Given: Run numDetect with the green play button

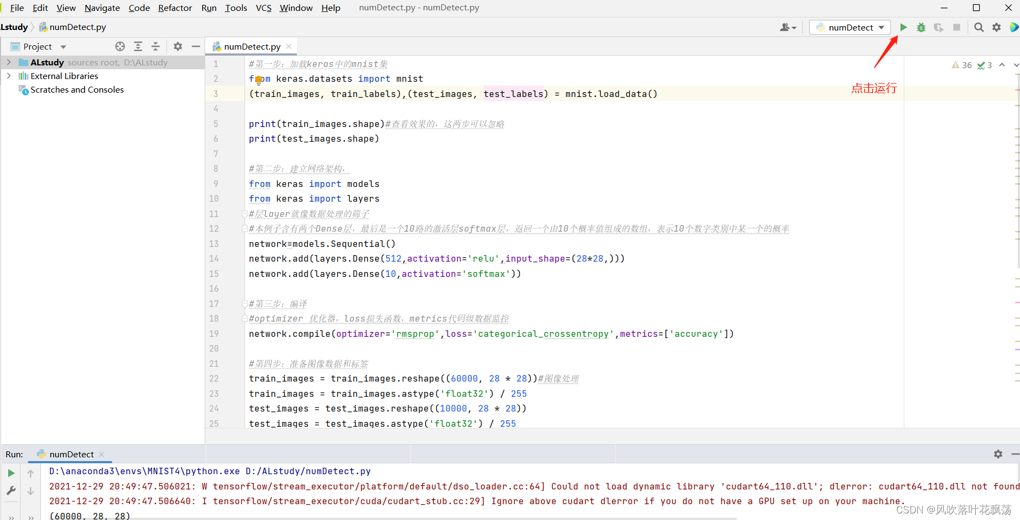Looking at the screenshot, I should 903,27.
